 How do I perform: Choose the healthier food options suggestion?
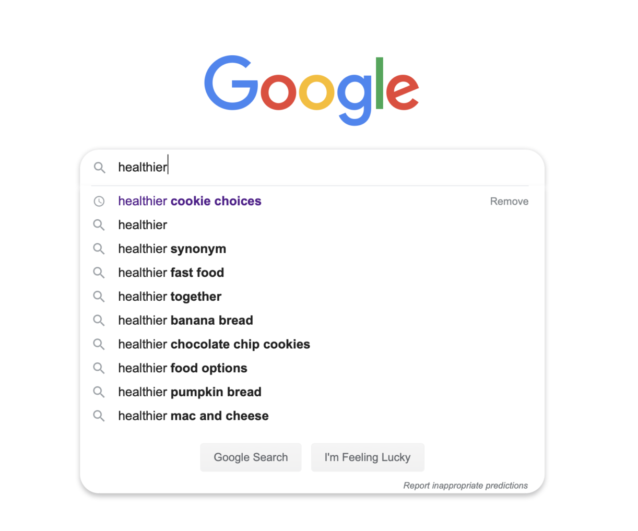pos(183,368)
